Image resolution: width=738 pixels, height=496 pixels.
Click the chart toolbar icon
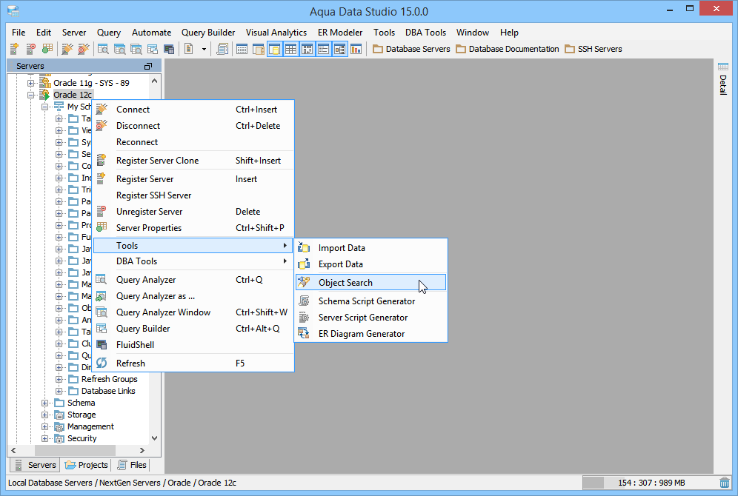pyautogui.click(x=356, y=49)
